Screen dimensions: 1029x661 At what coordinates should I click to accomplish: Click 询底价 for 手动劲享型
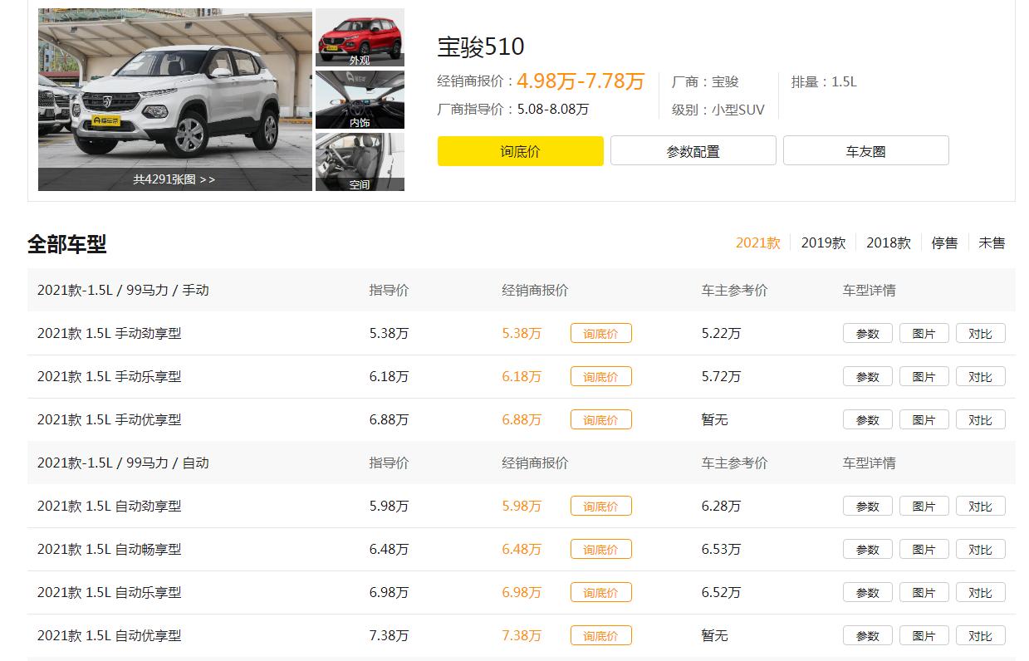tap(601, 333)
